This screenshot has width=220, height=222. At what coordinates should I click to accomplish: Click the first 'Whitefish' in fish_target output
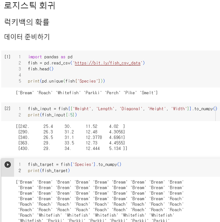[49, 215]
